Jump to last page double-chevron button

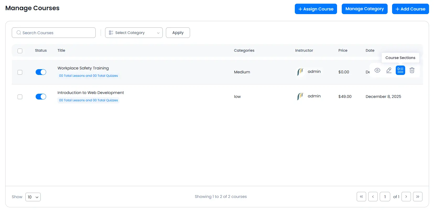[417, 197]
